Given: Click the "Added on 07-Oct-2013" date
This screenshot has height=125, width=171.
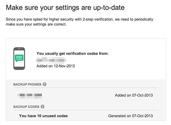Looking at the screenshot, I should 134,95.
